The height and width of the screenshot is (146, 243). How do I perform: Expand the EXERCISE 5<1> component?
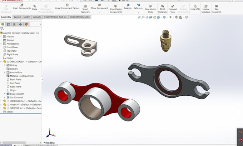1,108
